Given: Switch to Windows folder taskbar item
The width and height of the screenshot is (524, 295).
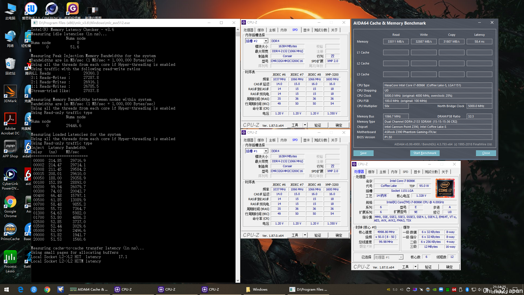Looking at the screenshot, I should click(x=264, y=290).
